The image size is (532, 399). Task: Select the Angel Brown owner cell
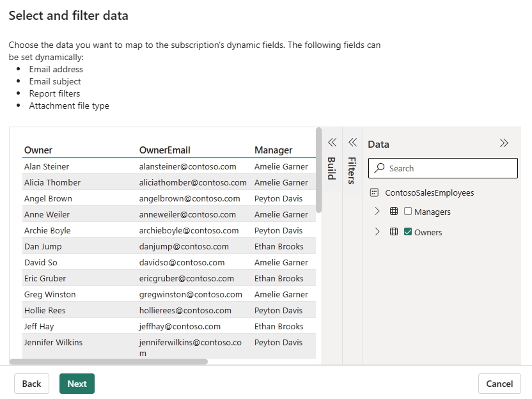coord(48,198)
